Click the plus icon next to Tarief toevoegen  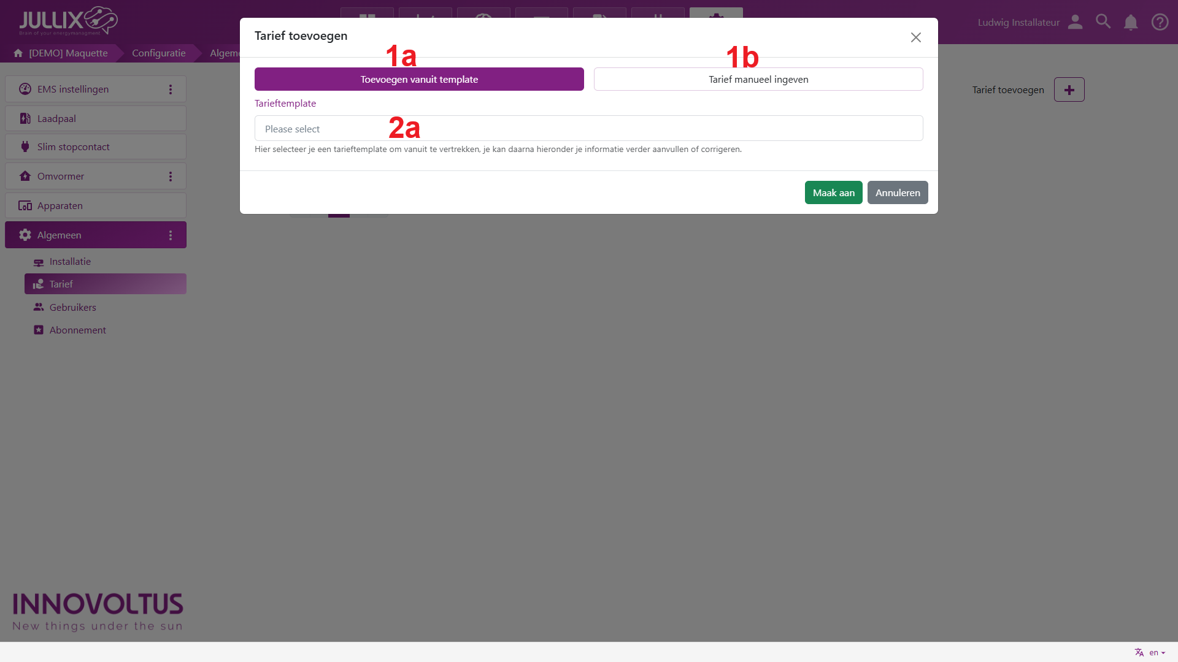click(x=1069, y=90)
